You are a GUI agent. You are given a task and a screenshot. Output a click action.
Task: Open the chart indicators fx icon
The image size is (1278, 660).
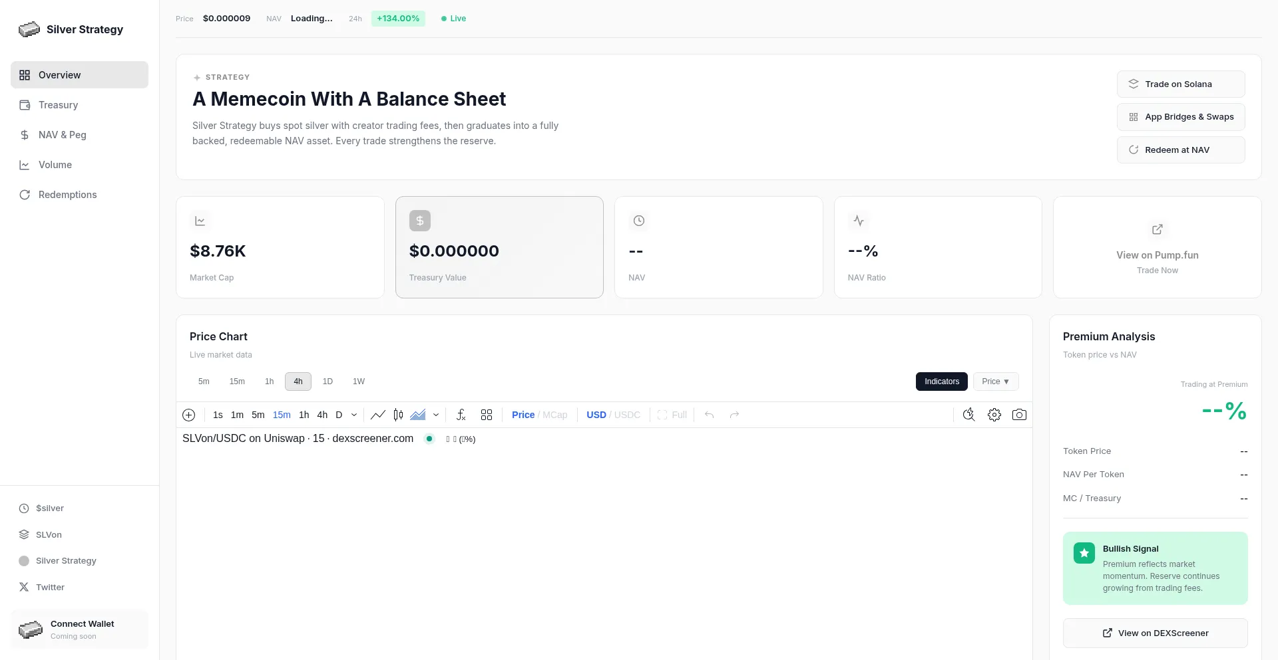461,415
